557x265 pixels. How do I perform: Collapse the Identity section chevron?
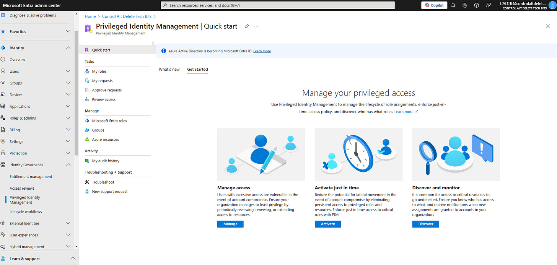point(68,48)
